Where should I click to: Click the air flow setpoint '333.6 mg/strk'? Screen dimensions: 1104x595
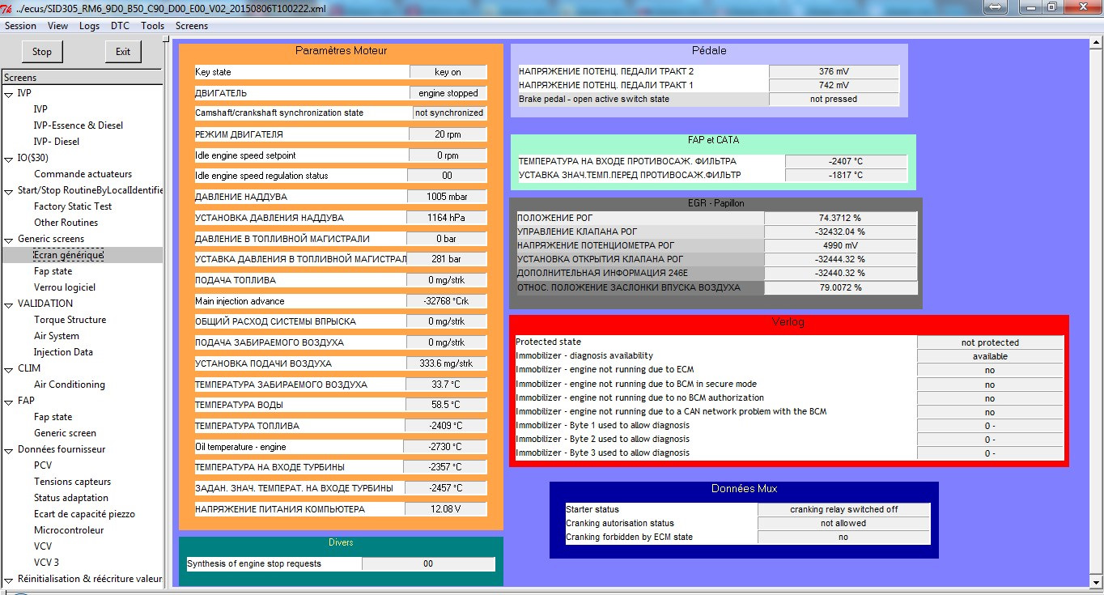click(447, 363)
